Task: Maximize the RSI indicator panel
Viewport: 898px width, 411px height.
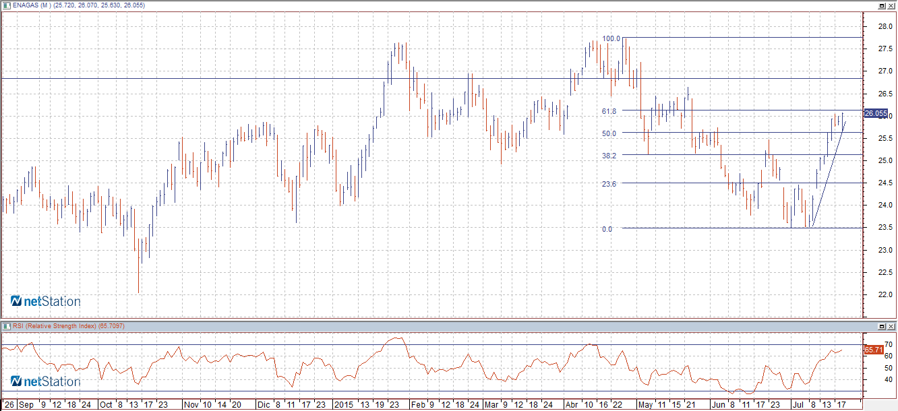Action: 881,326
